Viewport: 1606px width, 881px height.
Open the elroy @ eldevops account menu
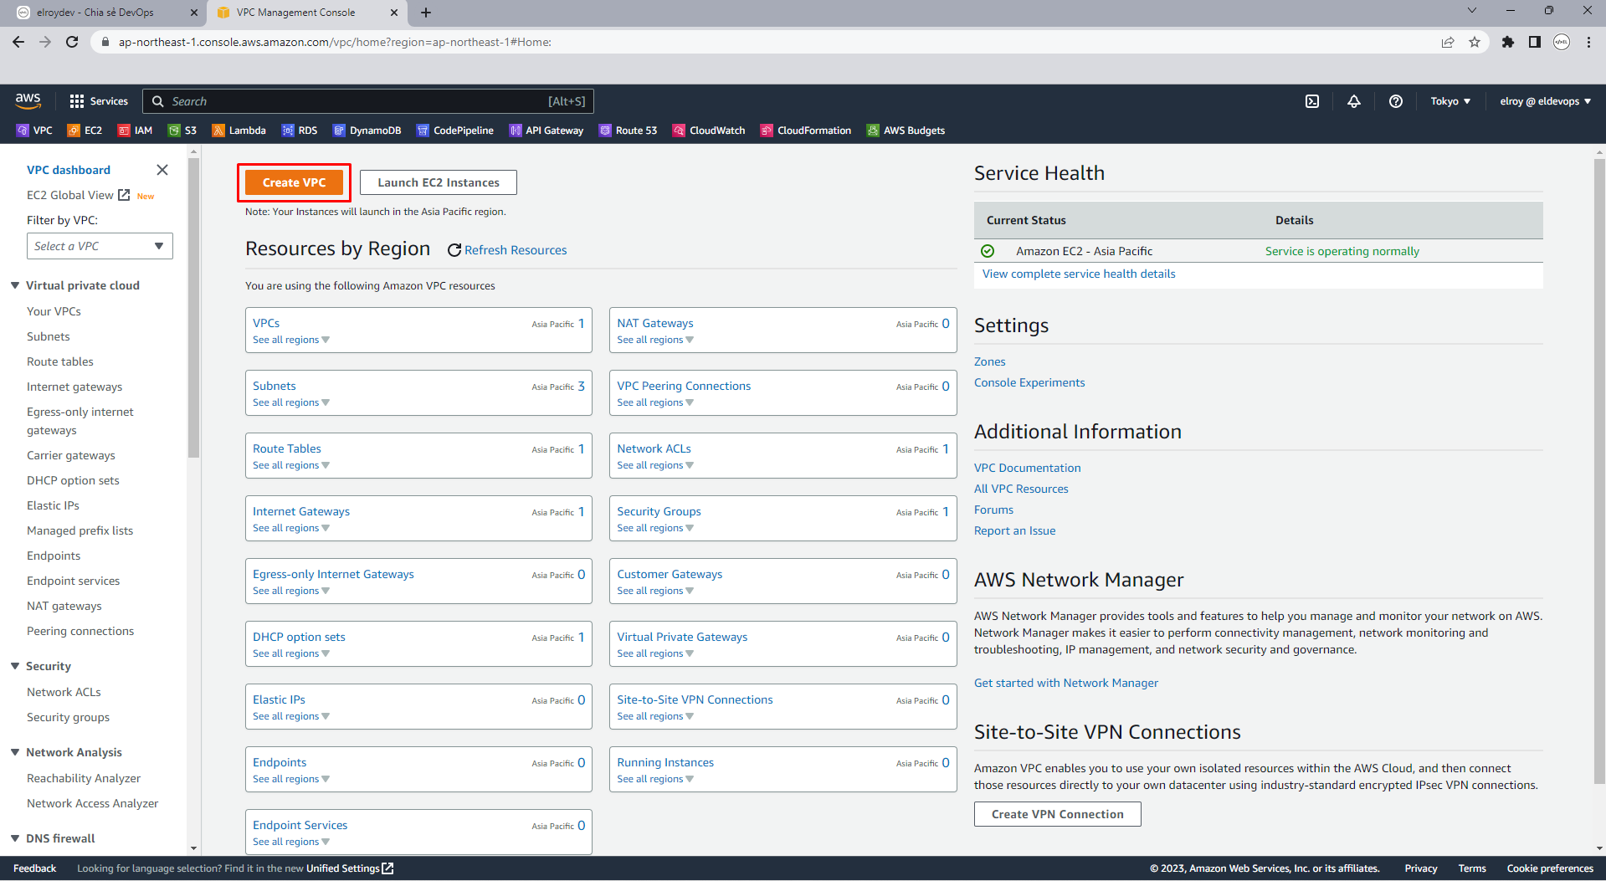1545,101
